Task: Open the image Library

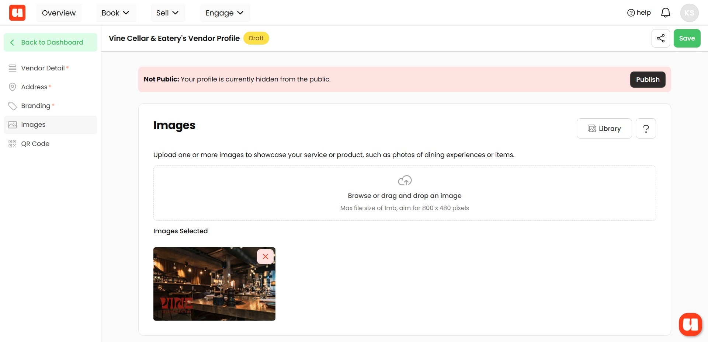Action: click(x=604, y=128)
